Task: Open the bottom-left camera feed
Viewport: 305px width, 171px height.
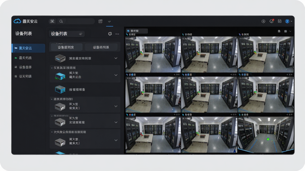Action: [x=153, y=134]
